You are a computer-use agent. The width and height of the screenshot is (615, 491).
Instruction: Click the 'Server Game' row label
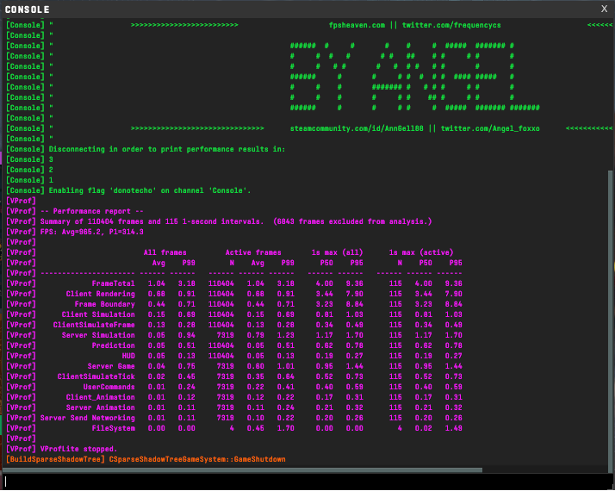point(111,366)
